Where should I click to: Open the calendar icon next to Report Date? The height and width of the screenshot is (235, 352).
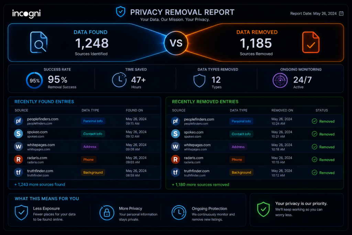[x=341, y=13]
